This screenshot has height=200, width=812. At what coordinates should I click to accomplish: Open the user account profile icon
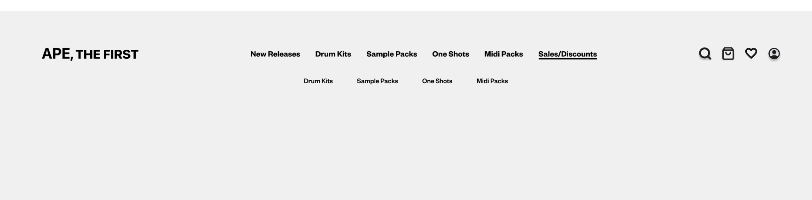(774, 54)
